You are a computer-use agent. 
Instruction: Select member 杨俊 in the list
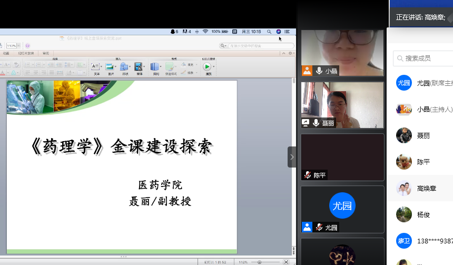(x=424, y=214)
